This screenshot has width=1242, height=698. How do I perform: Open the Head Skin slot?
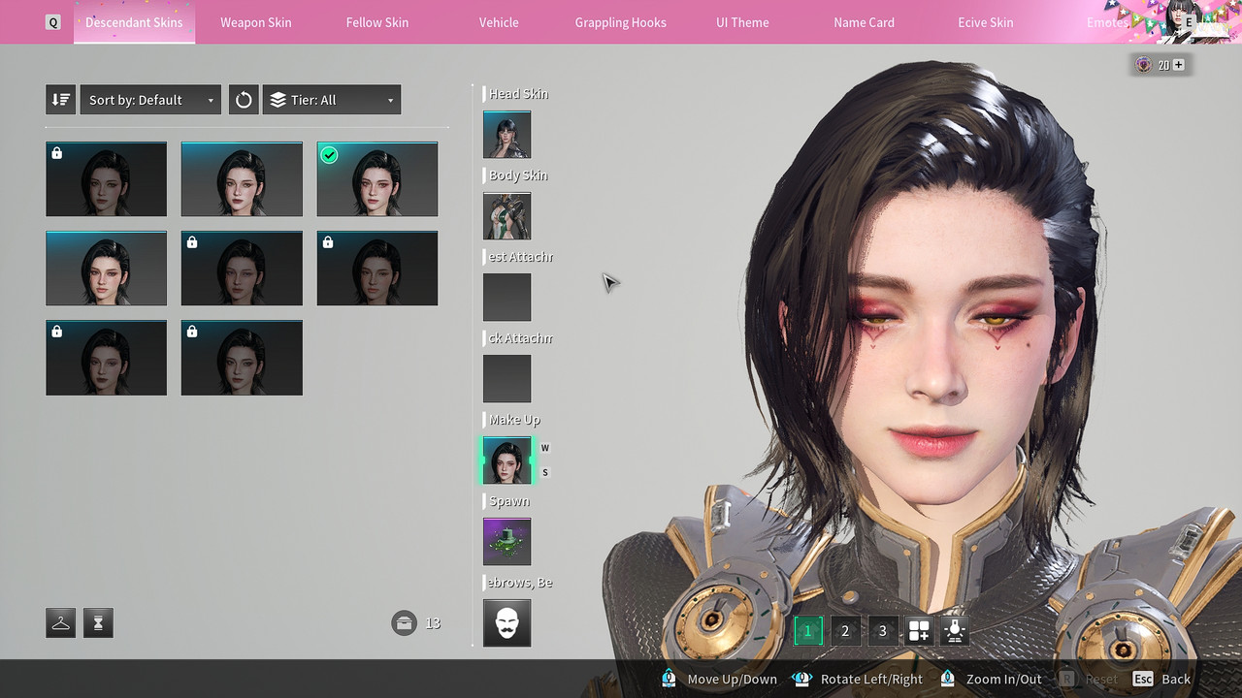[507, 135]
